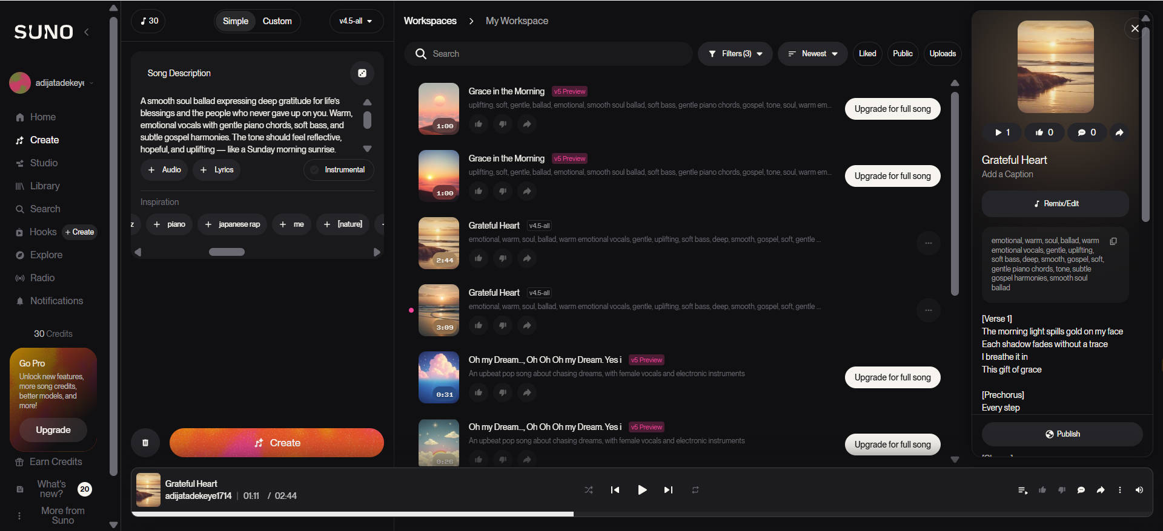Click the Upgrade button in Go Pro card
This screenshot has height=531, width=1163.
tap(53, 430)
